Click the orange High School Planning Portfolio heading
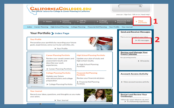 pos(91,55)
